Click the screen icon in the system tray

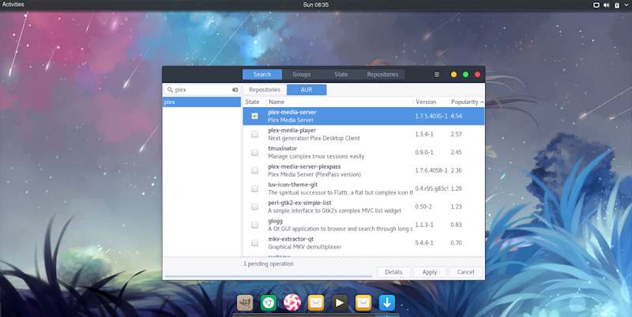click(596, 5)
